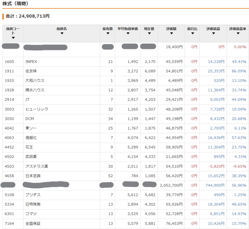
Task: Click stock code 2914
Action: 9,100
